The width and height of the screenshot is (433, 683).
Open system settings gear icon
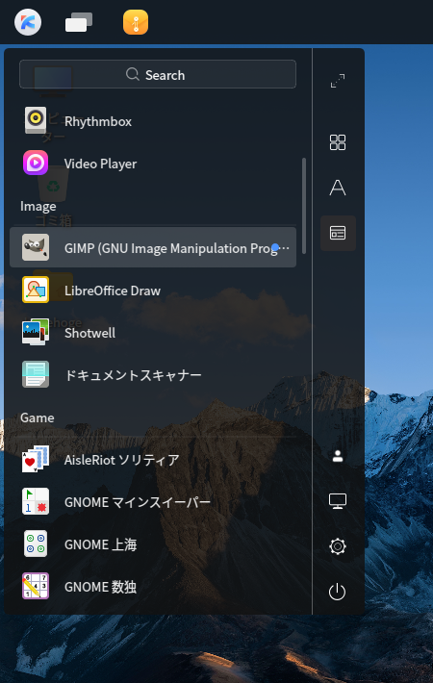338,546
